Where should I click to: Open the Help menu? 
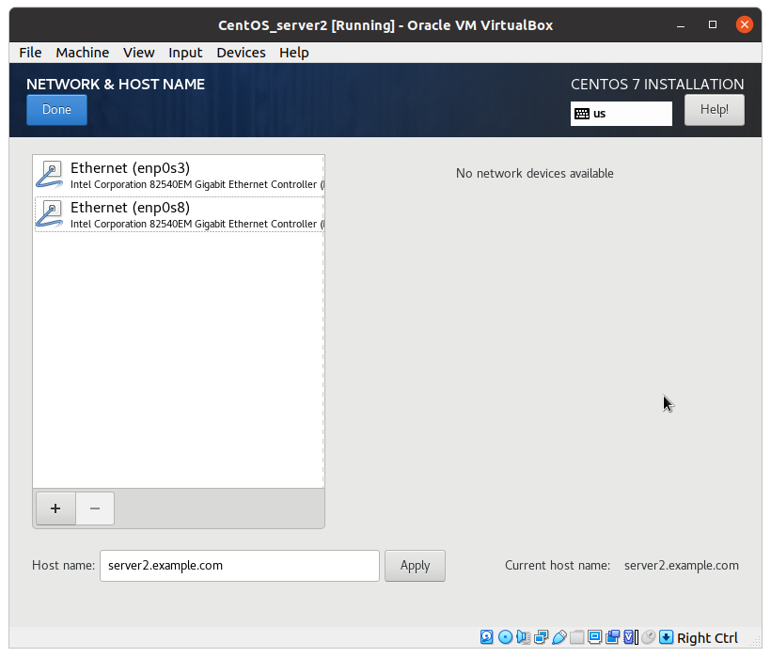[294, 52]
